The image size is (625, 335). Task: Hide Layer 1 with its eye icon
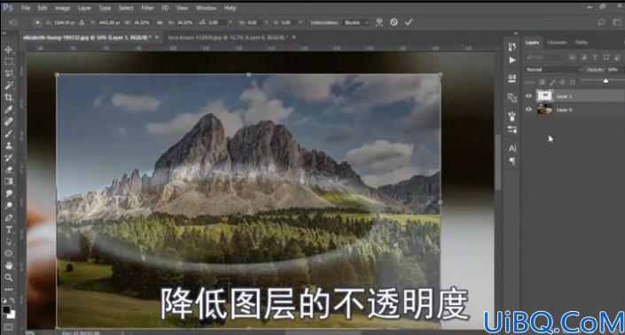(x=529, y=96)
